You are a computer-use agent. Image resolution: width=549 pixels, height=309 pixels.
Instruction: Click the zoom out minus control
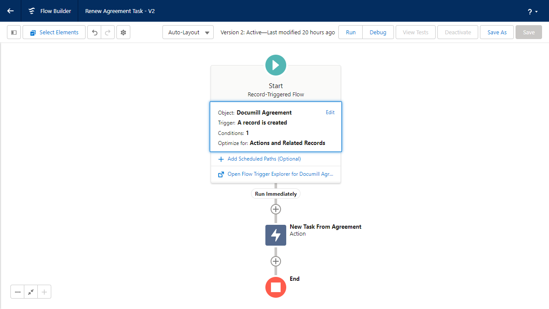pos(17,291)
